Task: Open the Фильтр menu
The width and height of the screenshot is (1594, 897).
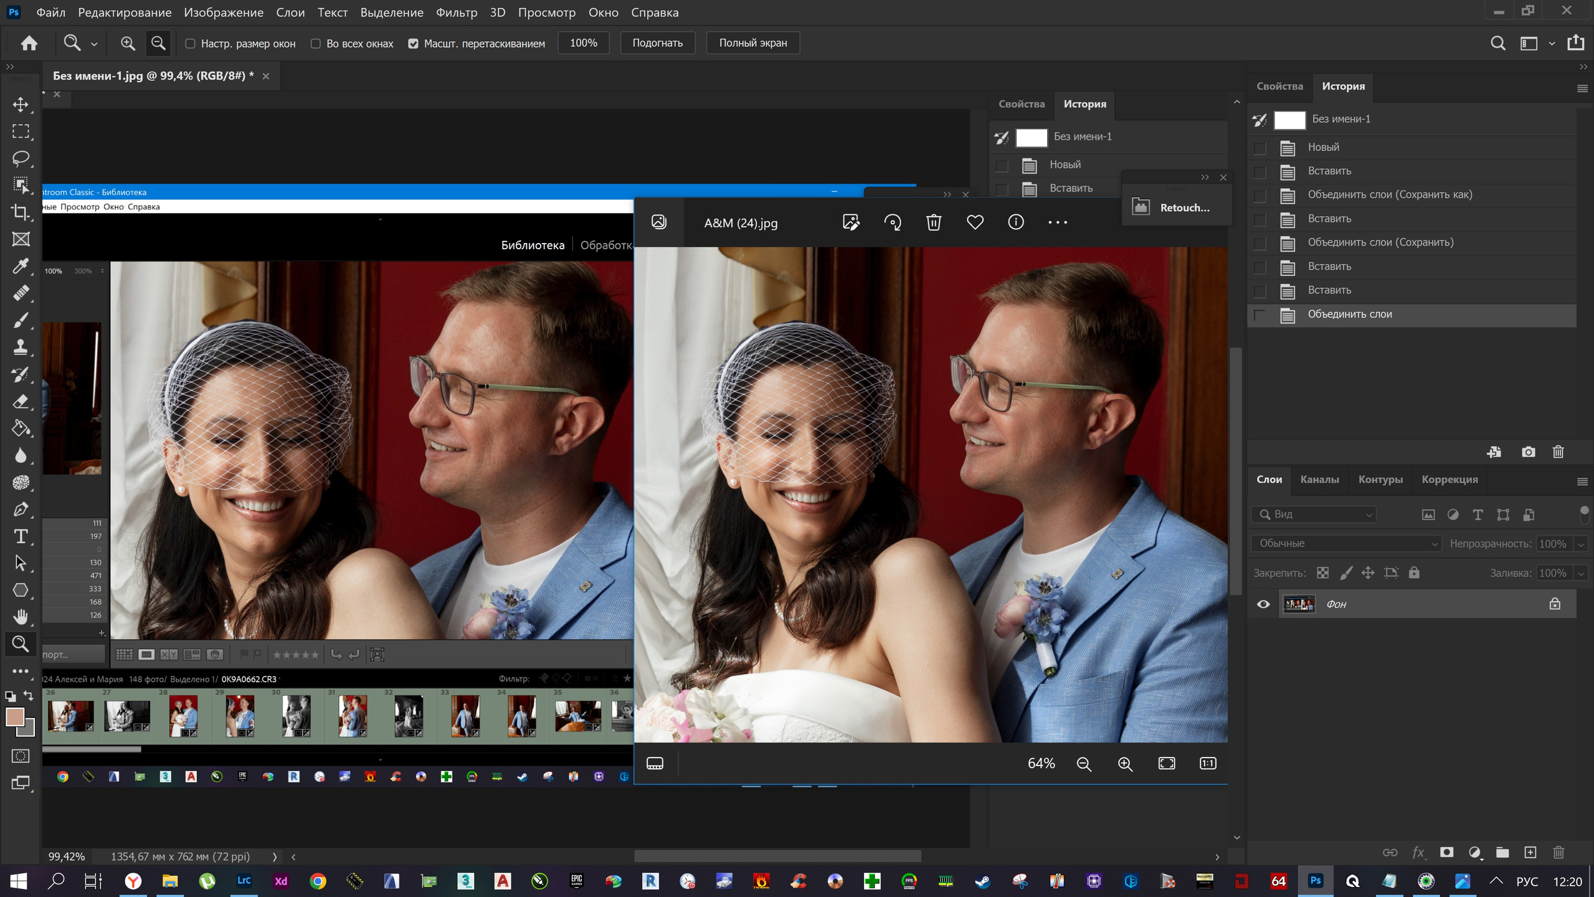Action: (455, 12)
